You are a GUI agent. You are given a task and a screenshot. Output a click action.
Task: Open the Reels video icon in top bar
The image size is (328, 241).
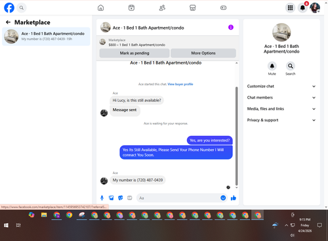(x=131, y=8)
